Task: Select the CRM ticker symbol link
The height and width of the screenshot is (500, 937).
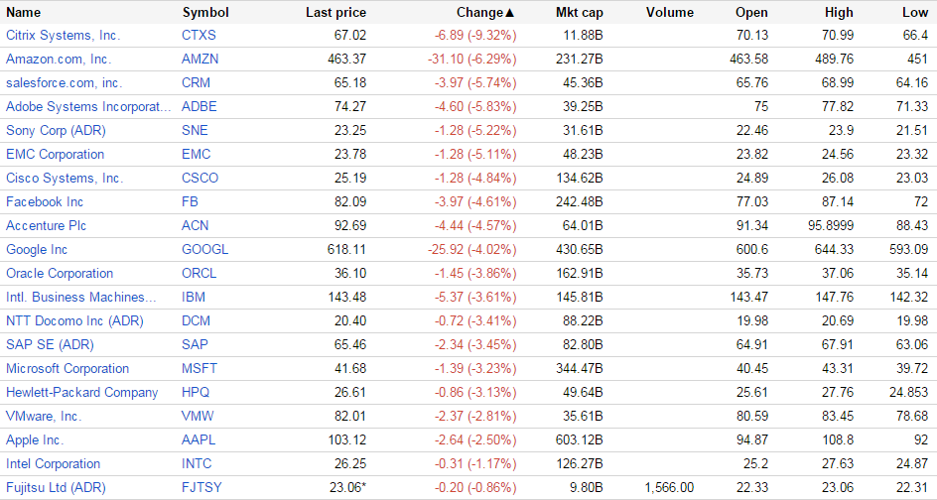Action: pos(196,83)
